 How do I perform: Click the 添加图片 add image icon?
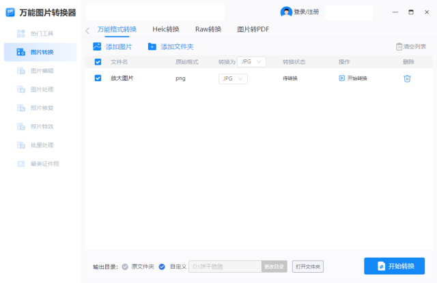[97, 46]
